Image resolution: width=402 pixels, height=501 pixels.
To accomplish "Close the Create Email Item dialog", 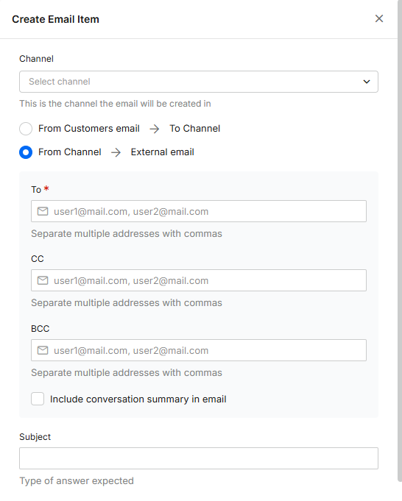I will (x=379, y=18).
